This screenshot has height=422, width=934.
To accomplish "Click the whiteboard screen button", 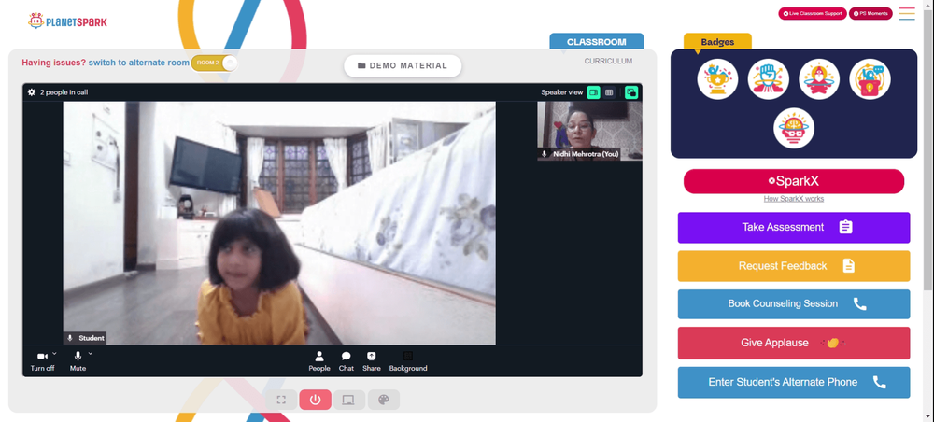I will [349, 400].
